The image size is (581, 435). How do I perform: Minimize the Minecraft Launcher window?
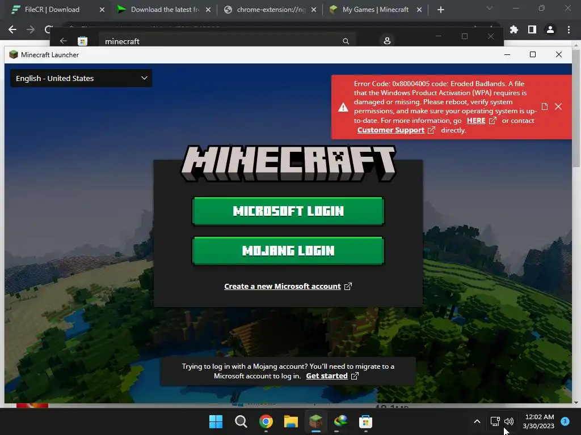coord(507,55)
